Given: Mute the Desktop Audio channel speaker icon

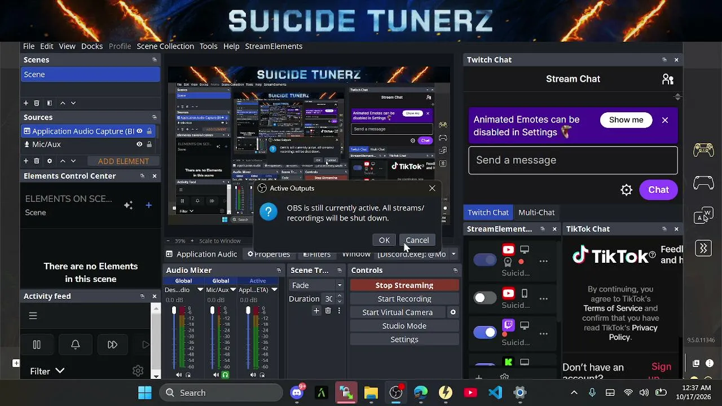Looking at the screenshot, I should point(179,375).
